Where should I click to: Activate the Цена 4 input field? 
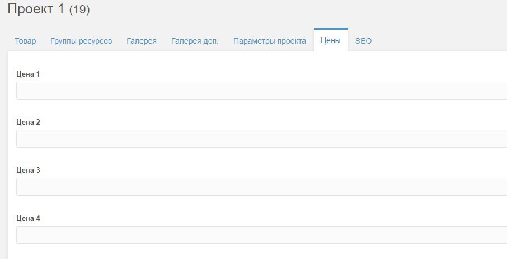click(x=261, y=235)
